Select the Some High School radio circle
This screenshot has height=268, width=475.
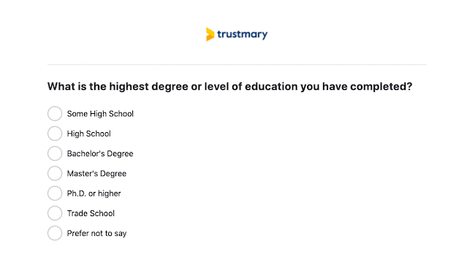click(55, 114)
